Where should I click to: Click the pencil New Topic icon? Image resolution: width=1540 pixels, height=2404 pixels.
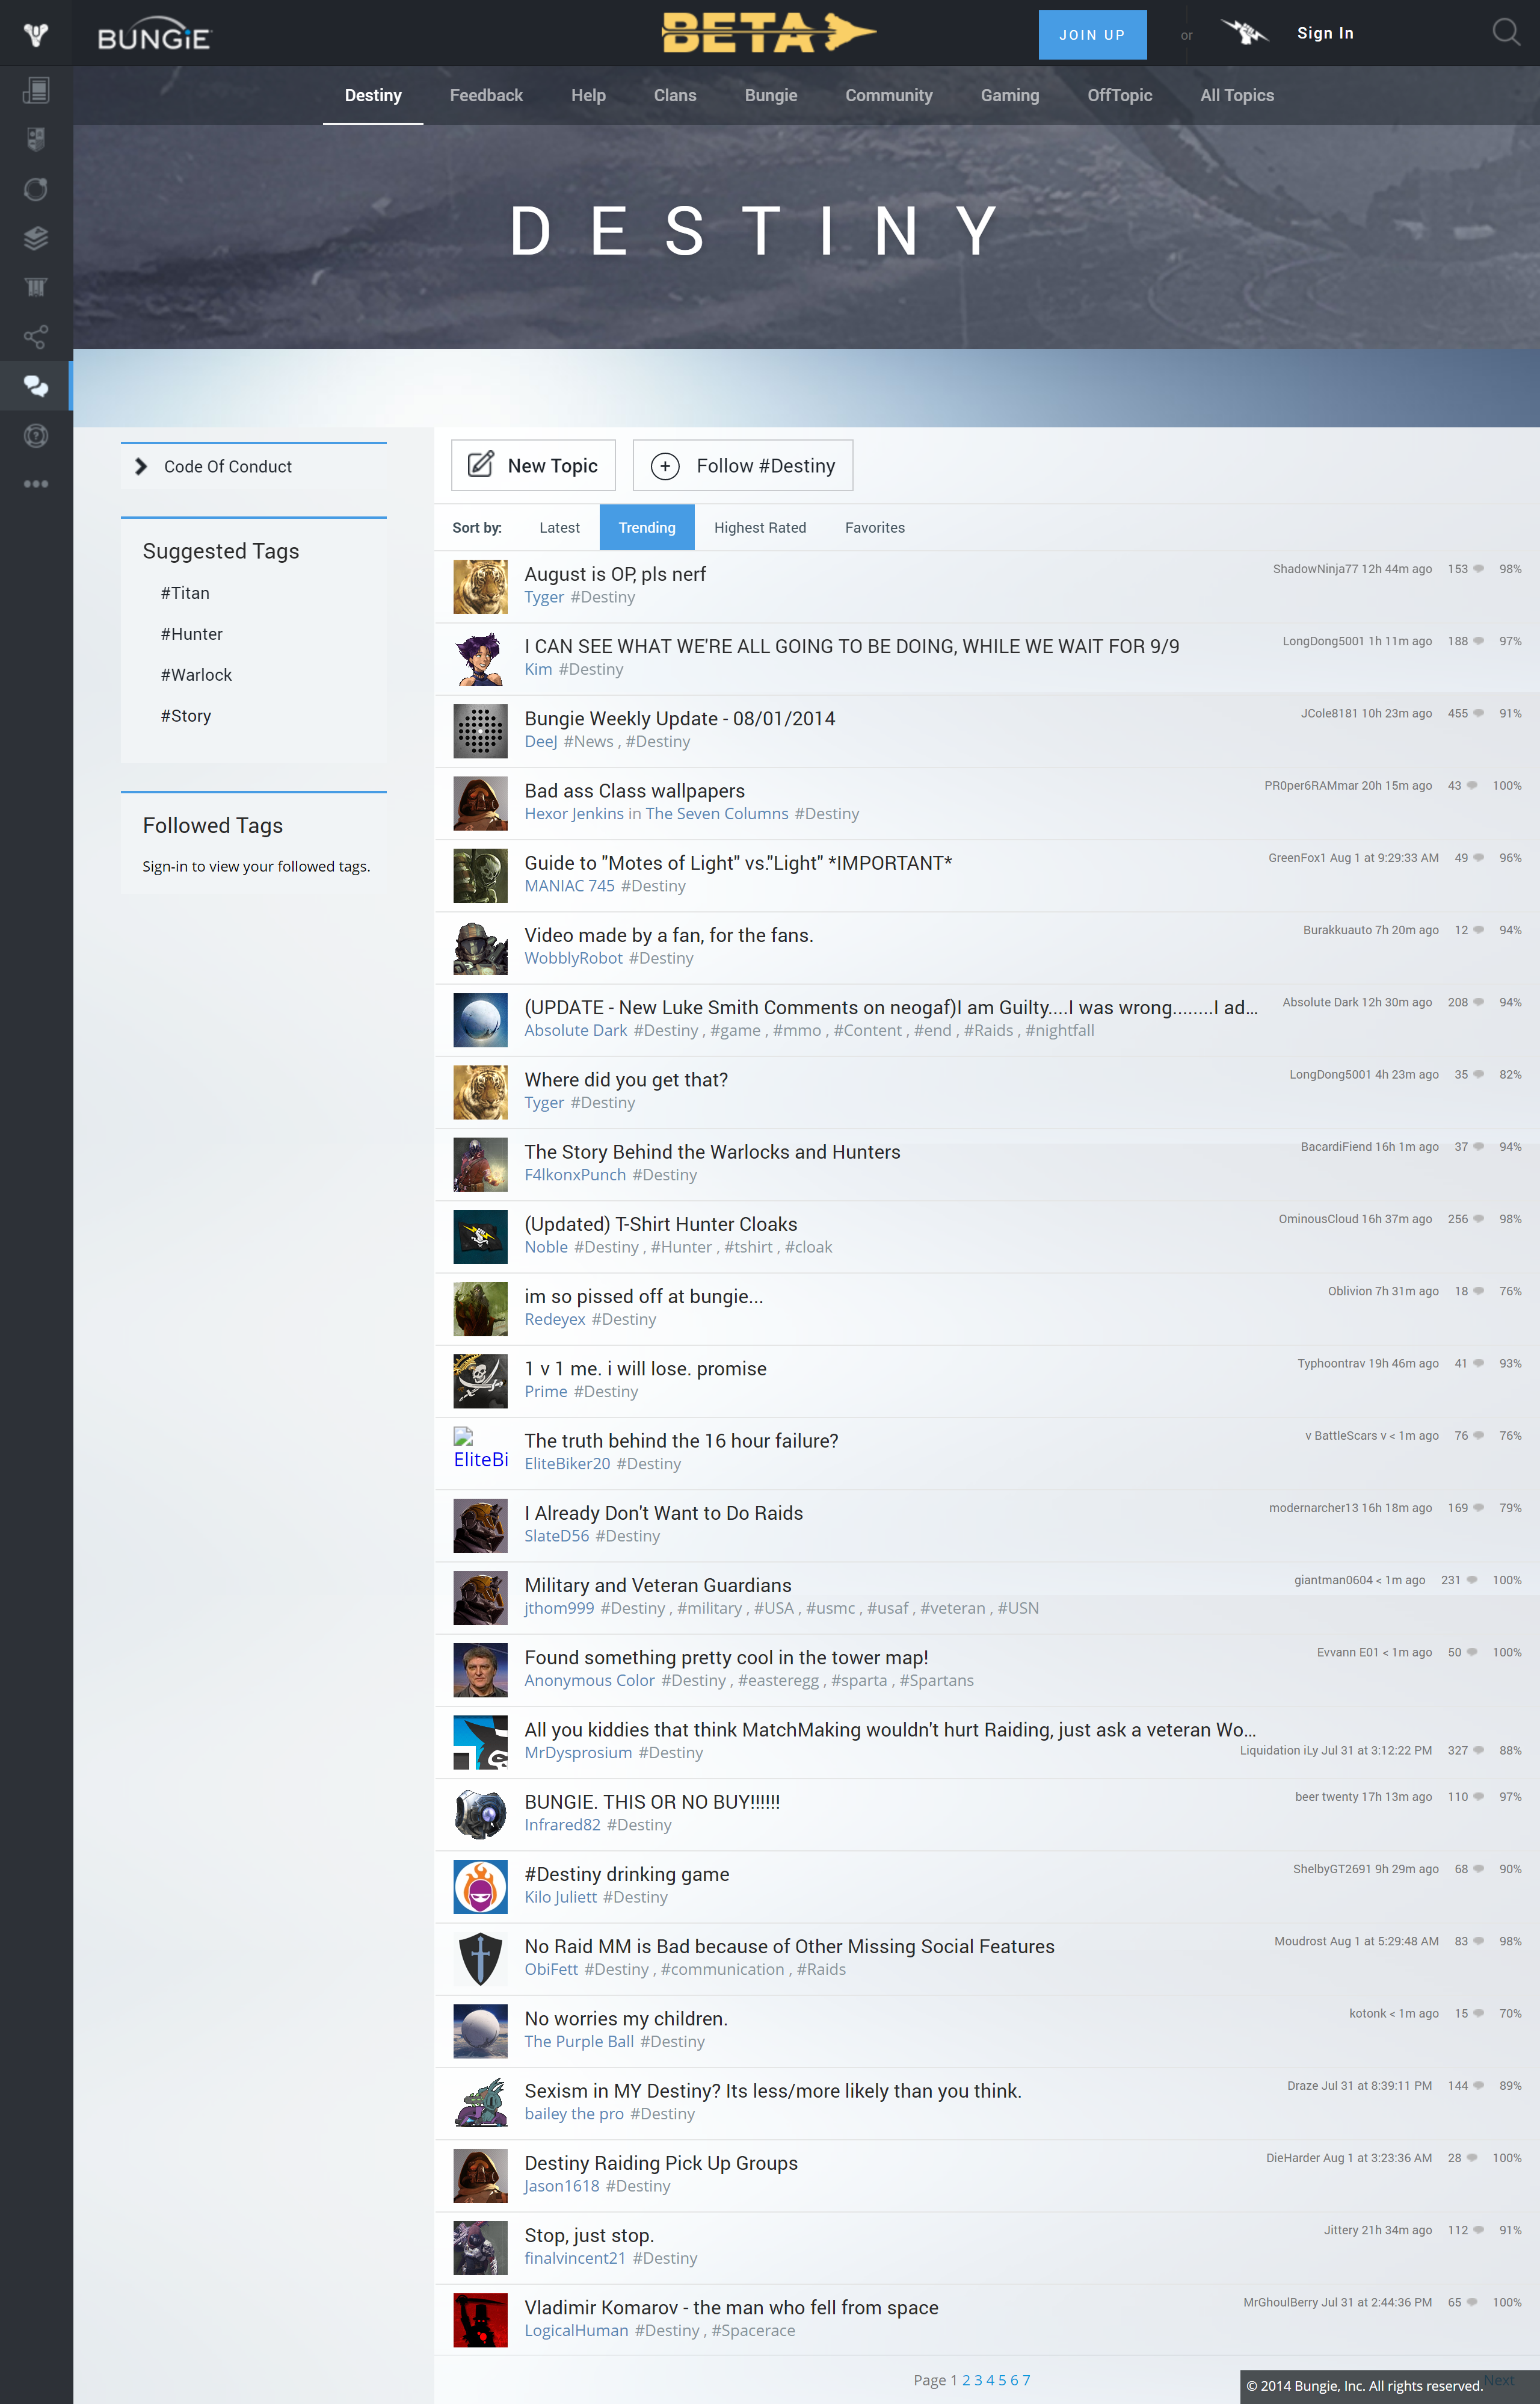[x=481, y=465]
